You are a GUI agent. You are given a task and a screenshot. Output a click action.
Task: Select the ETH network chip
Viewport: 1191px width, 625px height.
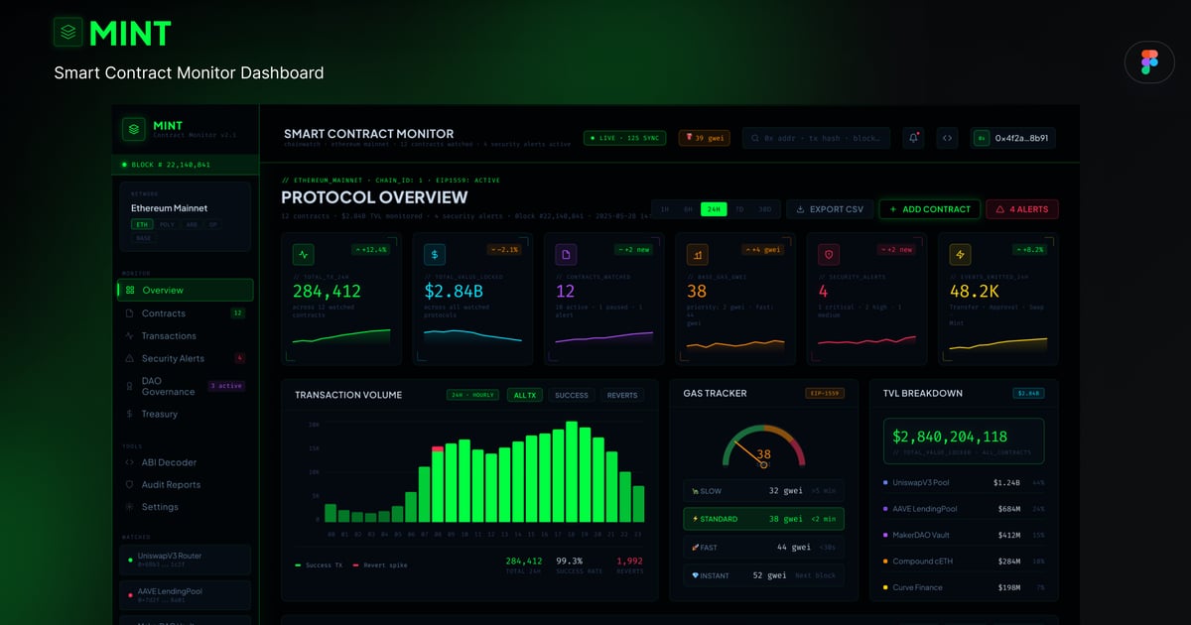coord(141,225)
